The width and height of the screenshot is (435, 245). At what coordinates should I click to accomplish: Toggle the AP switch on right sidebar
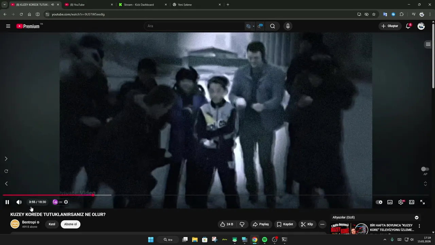425,169
